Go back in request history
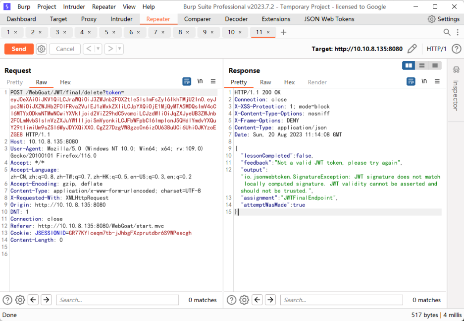 [89, 49]
